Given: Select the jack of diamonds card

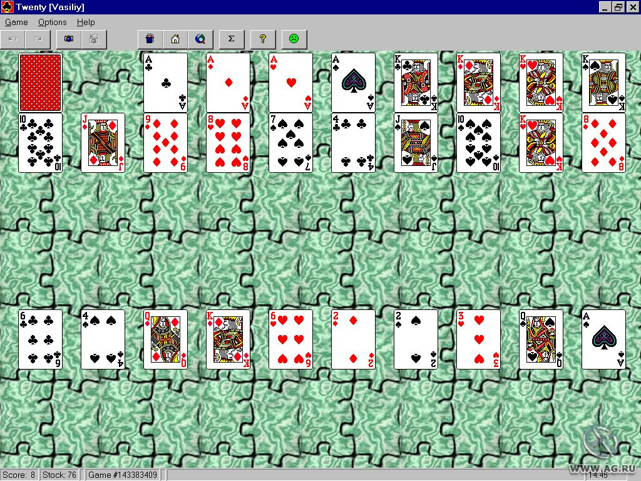Looking at the screenshot, I should tap(103, 143).
